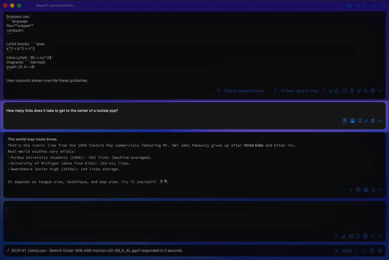Image resolution: width=389 pixels, height=260 pixels.
Task: Toggle bookmark on the user question
Action: click(360, 121)
